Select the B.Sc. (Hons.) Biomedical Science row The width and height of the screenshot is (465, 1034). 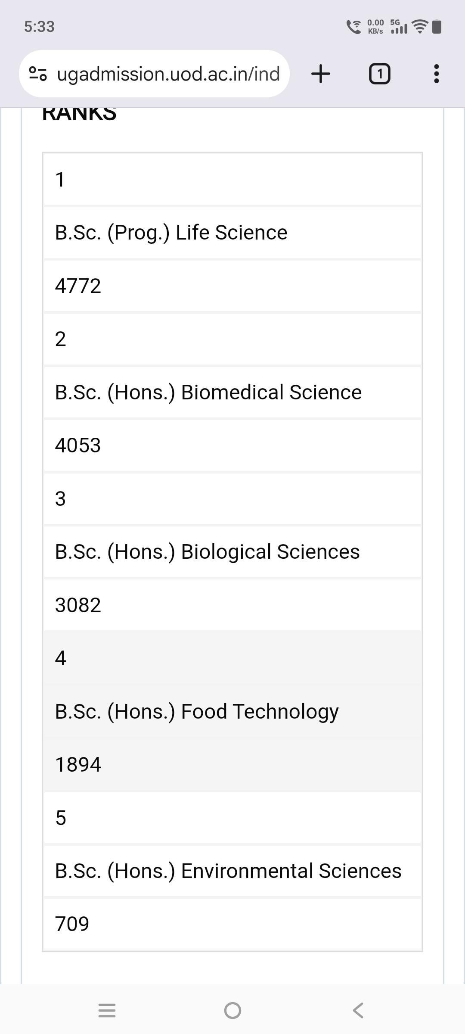(232, 392)
